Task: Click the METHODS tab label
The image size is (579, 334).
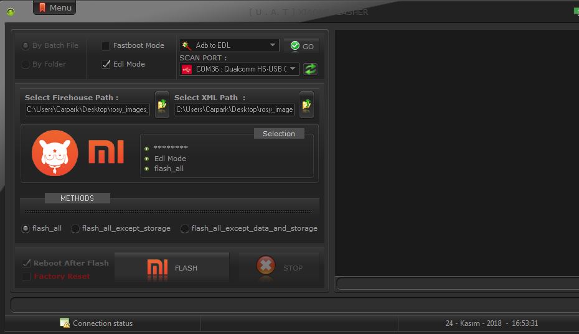Action: click(77, 198)
